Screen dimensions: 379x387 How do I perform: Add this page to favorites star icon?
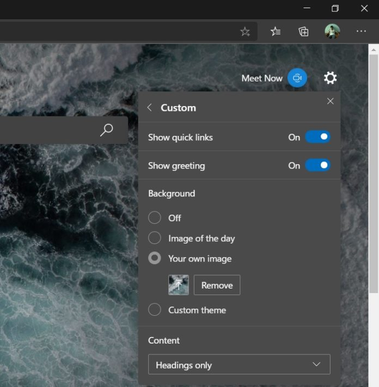click(245, 32)
